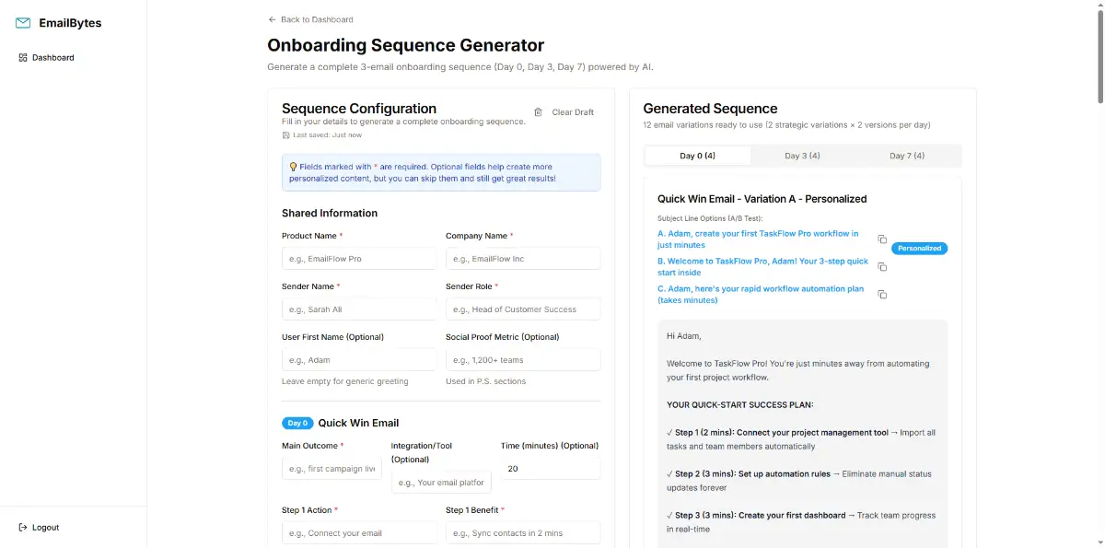Select the Day 0 (4) tab
Viewport: 1105px width, 548px height.
697,156
